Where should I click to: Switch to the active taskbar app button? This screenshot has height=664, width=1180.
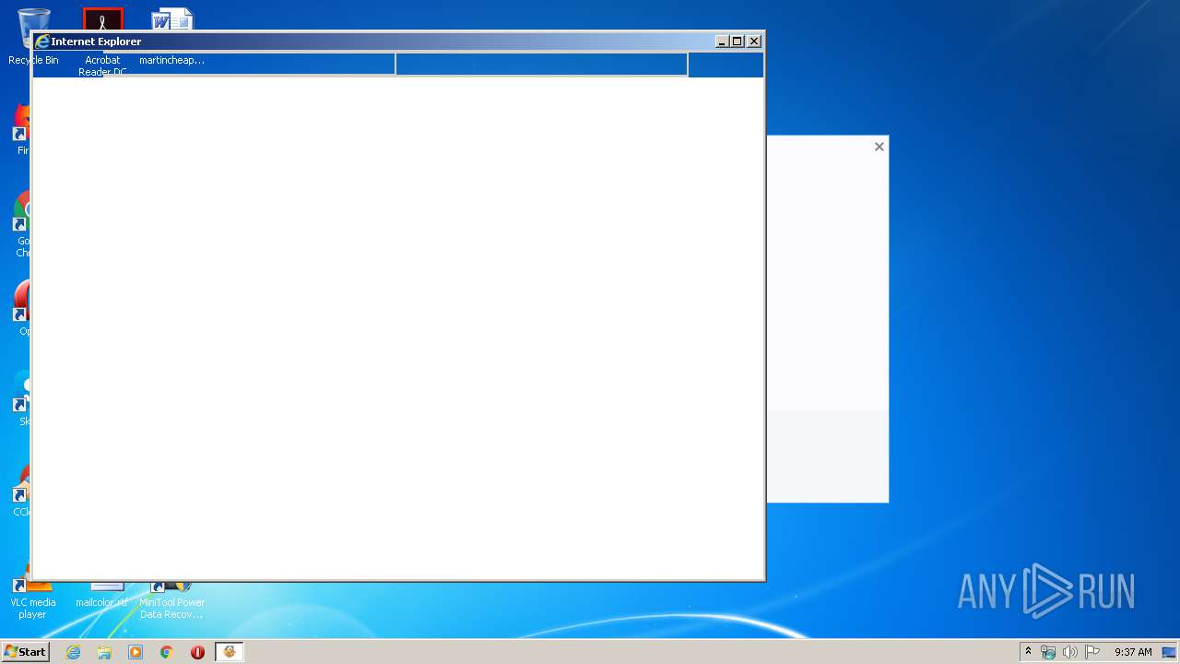point(230,652)
